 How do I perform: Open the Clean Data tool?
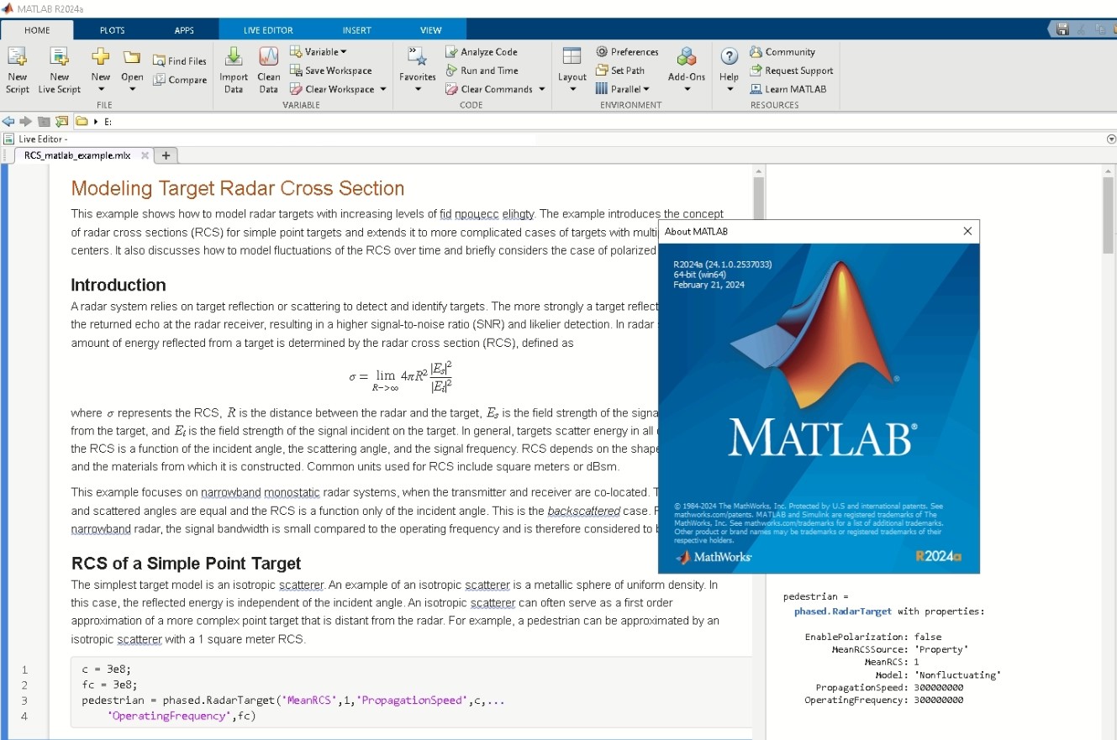tap(268, 71)
